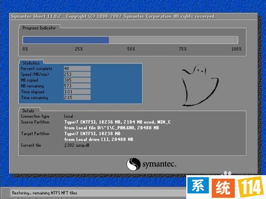Click the Symantec copyright notice in title bar
266x199 pixels.
[141, 16]
